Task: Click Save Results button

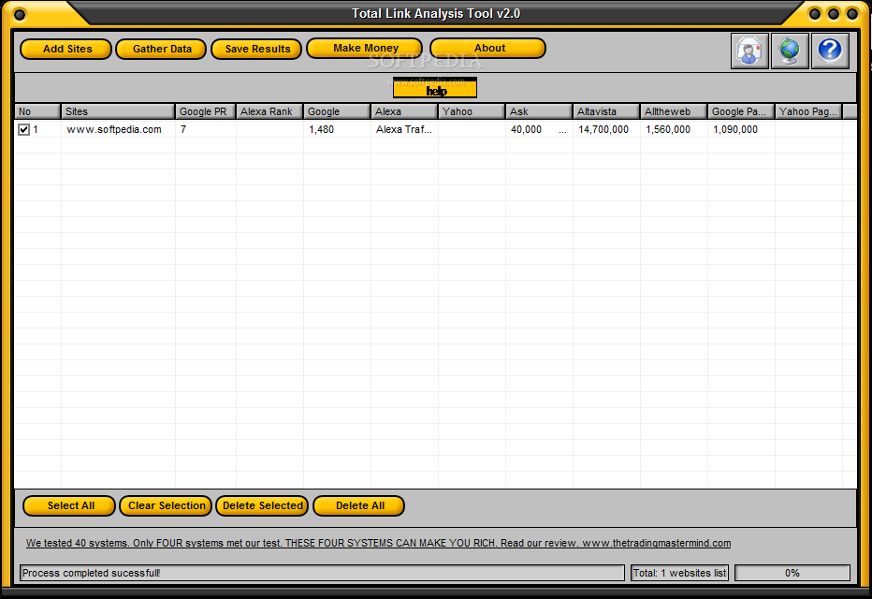Action: 256,49
